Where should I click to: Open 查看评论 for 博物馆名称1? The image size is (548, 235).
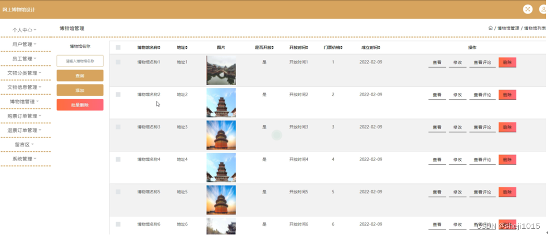coord(482,62)
